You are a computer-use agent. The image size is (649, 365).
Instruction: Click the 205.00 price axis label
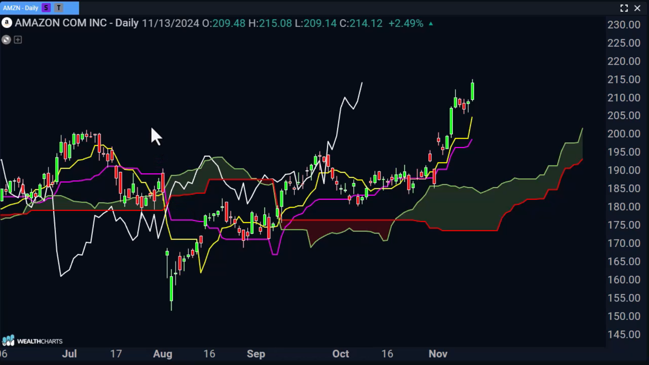[x=624, y=116]
